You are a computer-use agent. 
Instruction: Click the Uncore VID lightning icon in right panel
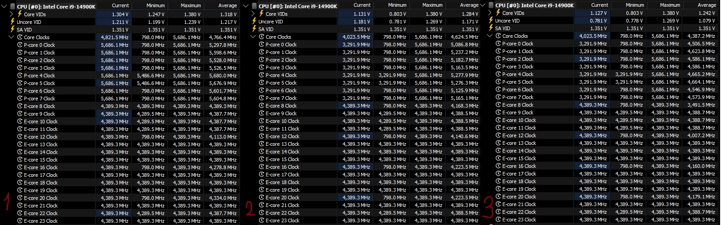491,20
